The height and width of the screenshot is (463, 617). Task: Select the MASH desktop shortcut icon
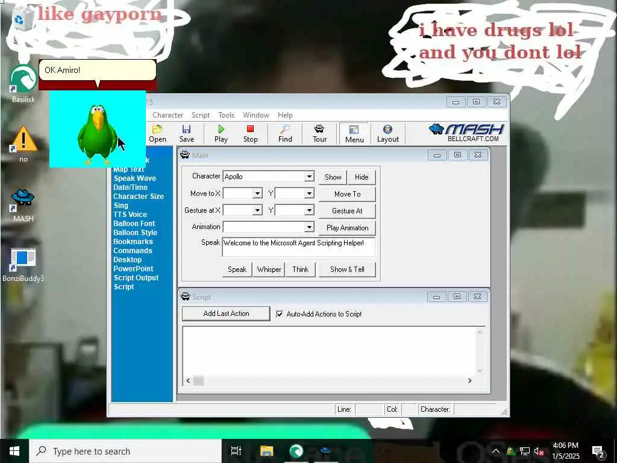[23, 205]
